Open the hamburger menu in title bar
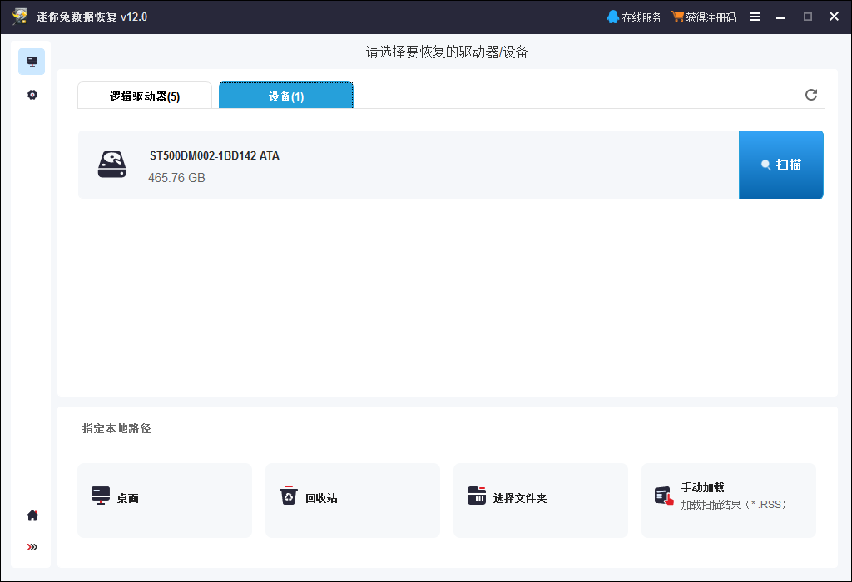 (755, 17)
